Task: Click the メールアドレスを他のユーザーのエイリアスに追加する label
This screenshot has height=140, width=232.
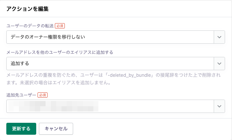Action: (x=60, y=52)
